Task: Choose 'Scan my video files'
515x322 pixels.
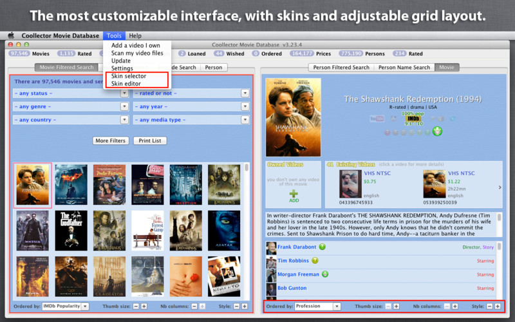Action: pyautogui.click(x=137, y=53)
